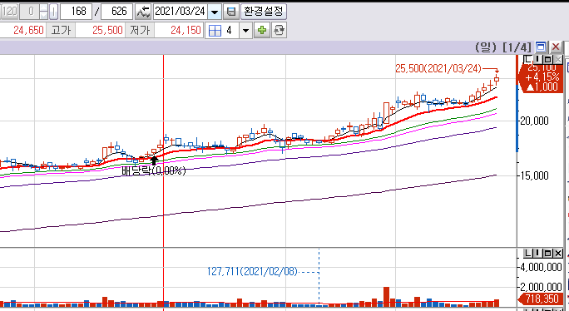Click the 127,711(2021/02/08) volume annotation
The image size is (569, 311).
252,271
